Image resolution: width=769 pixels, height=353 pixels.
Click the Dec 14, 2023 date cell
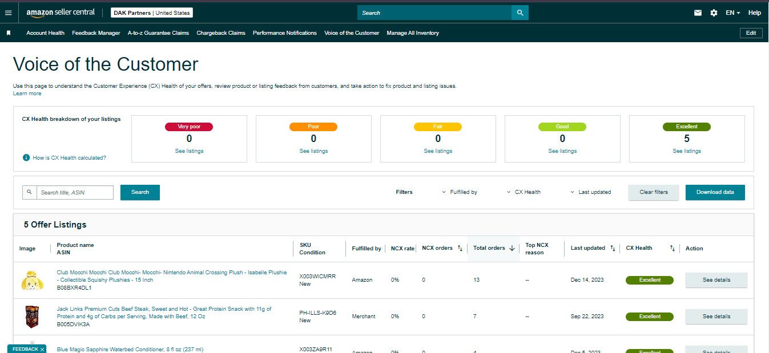(587, 280)
